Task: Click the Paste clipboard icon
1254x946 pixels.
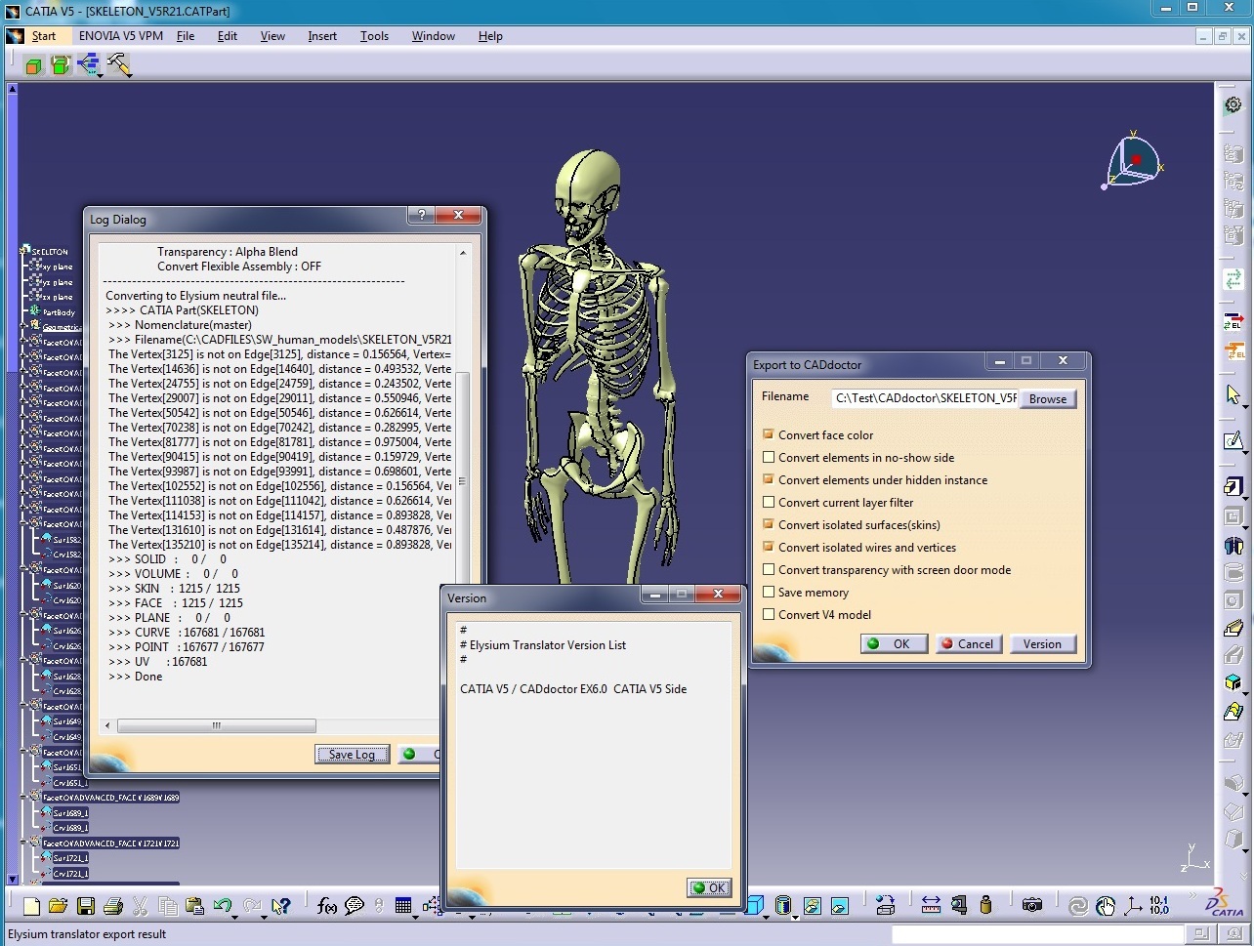Action: tap(194, 906)
